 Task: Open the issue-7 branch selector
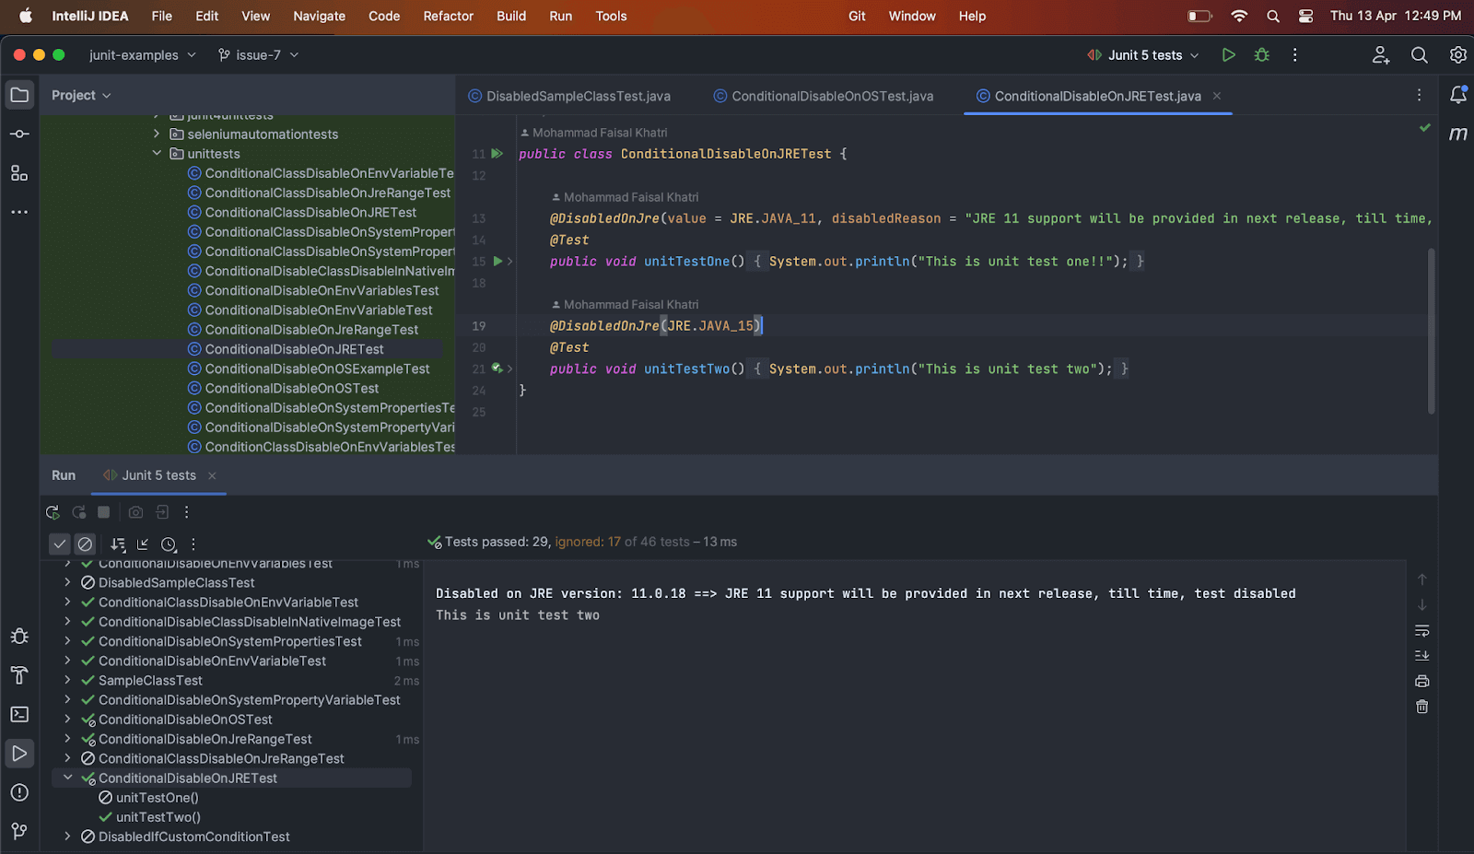[258, 54]
